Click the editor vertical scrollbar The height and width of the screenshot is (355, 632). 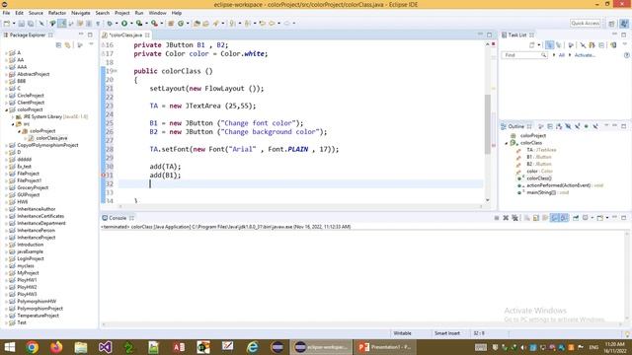(488, 124)
